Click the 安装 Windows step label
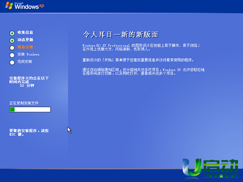Viewport: 243px width, 182px height. click(x=28, y=54)
